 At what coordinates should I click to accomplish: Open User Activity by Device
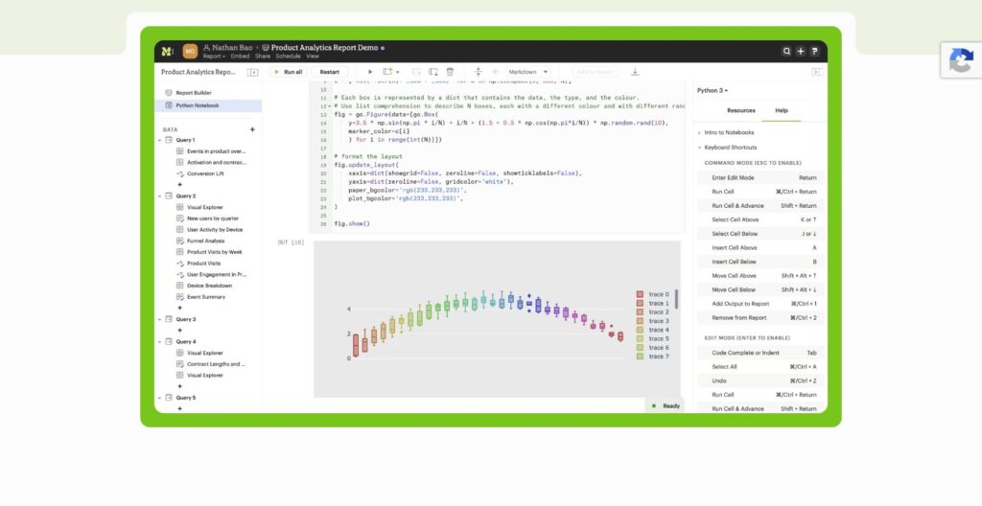[x=215, y=230]
